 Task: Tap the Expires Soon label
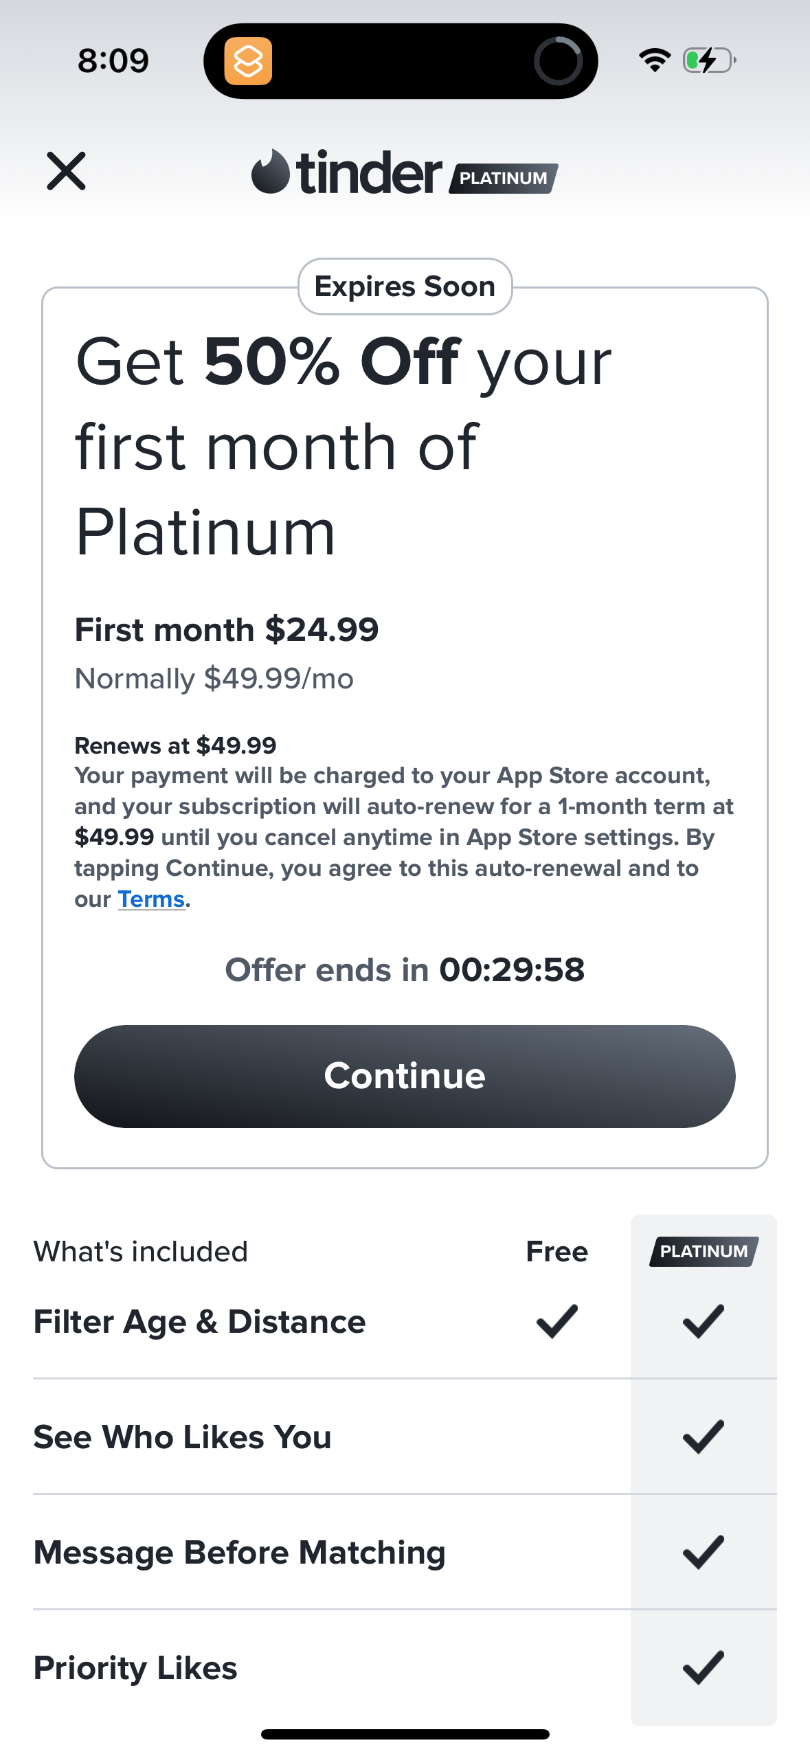405,286
